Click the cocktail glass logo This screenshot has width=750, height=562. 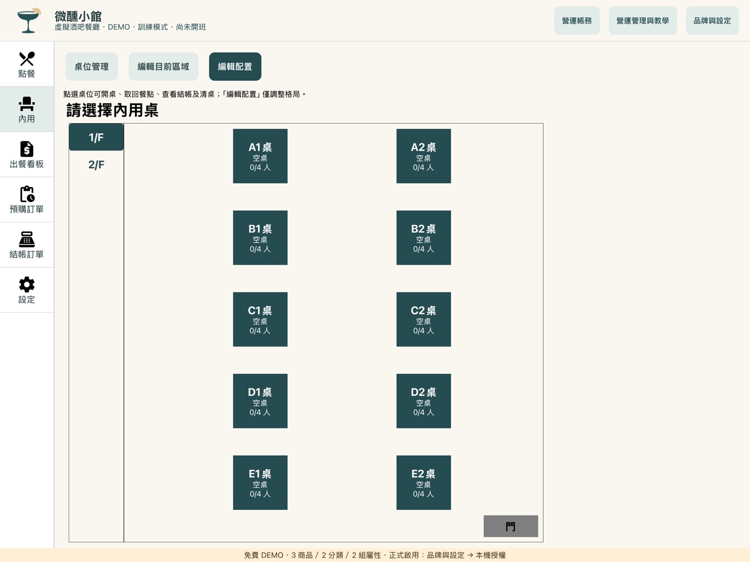coord(28,21)
